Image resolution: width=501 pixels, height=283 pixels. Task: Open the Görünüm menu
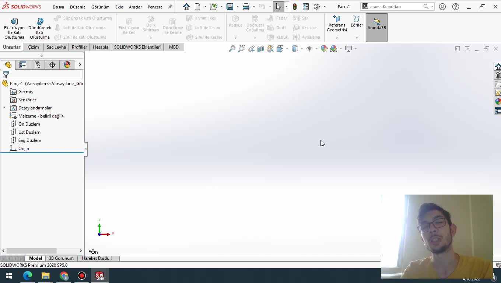pyautogui.click(x=100, y=7)
